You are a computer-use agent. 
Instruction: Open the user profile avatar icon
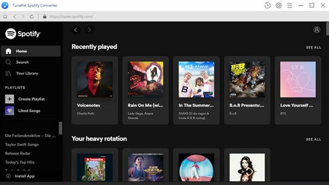tap(317, 30)
